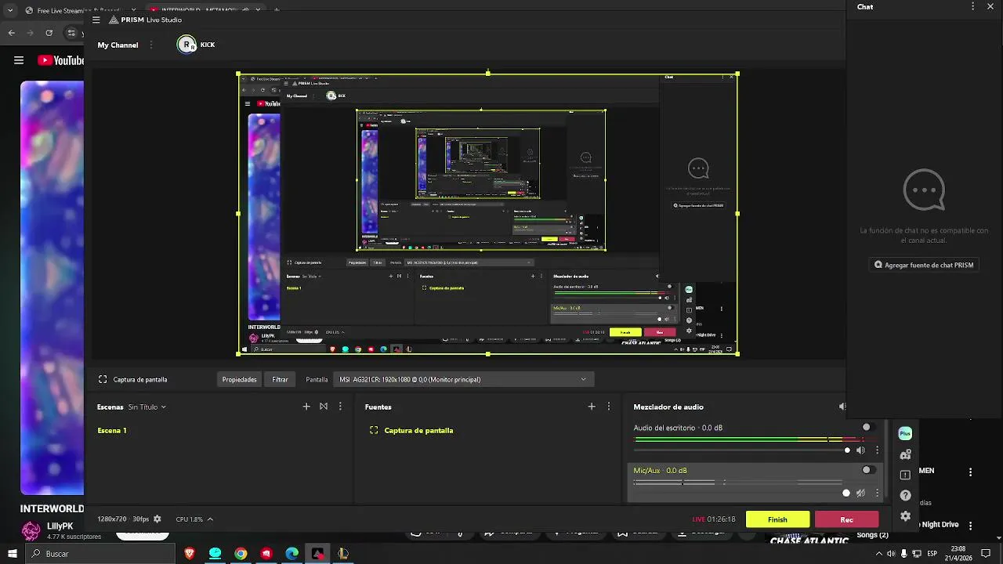Click the YouTube menu hamburger icon
The width and height of the screenshot is (1003, 564).
point(19,60)
